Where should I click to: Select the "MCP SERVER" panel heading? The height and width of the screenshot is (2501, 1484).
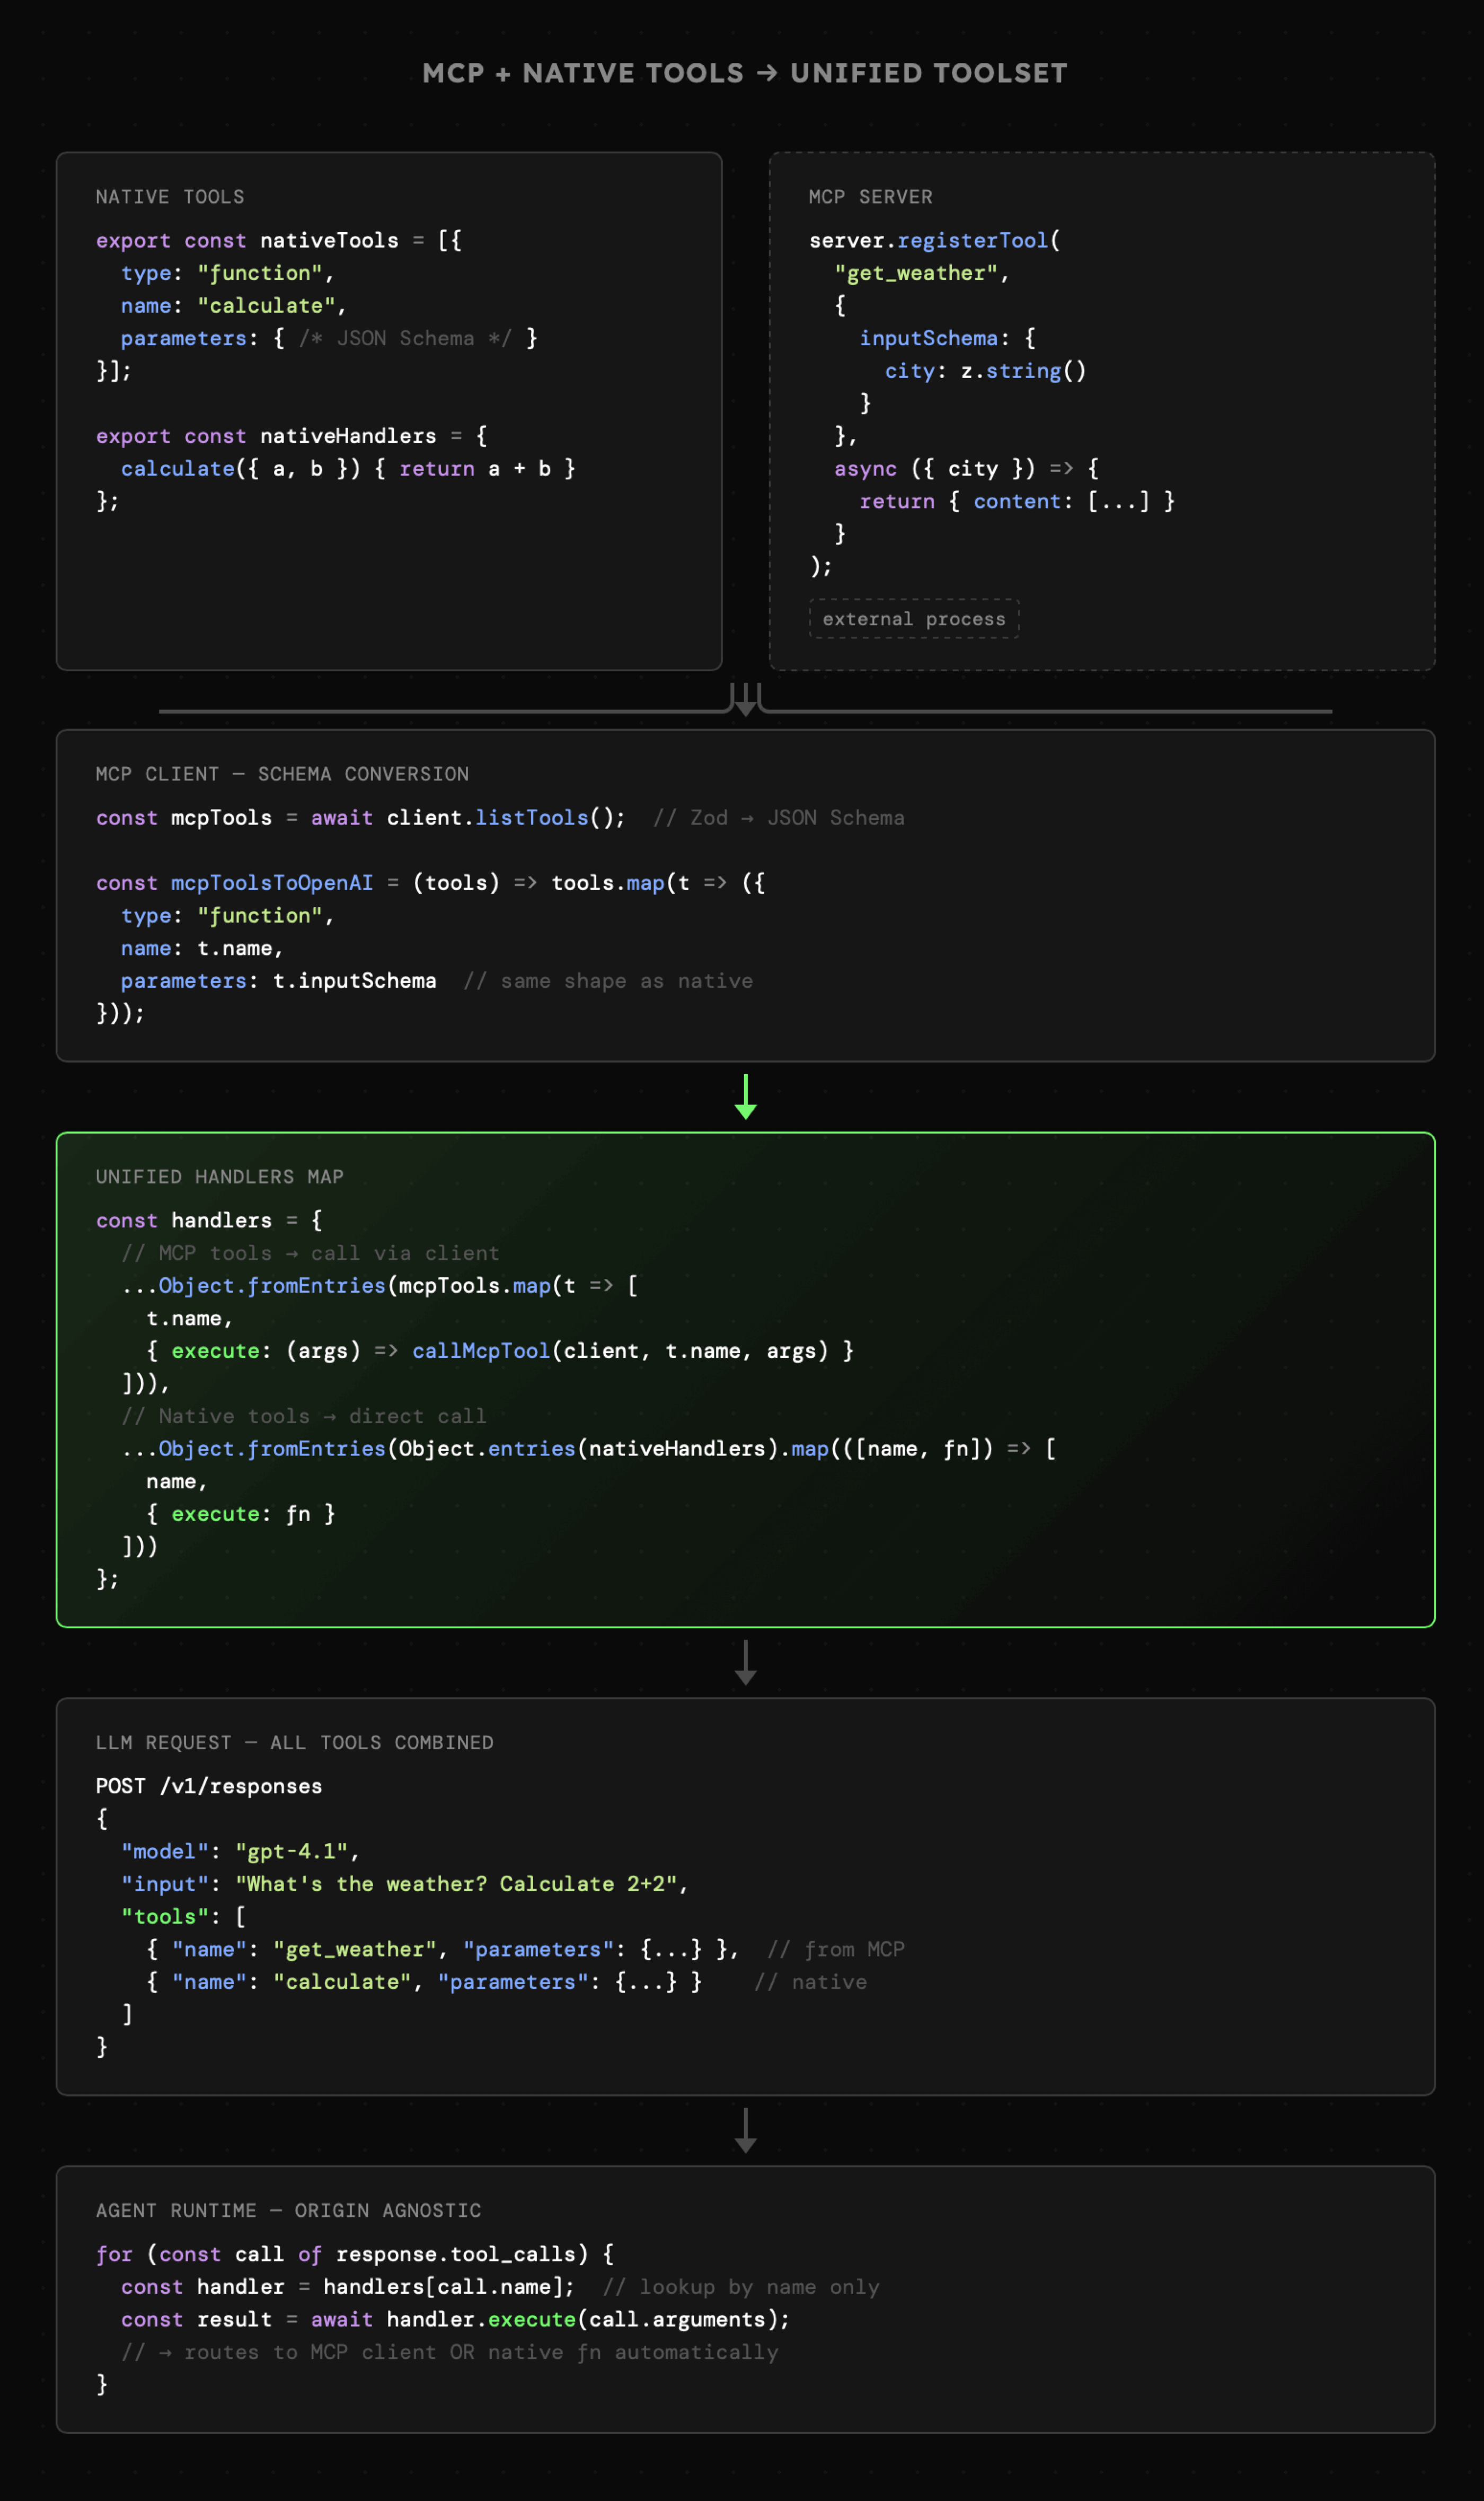point(870,197)
